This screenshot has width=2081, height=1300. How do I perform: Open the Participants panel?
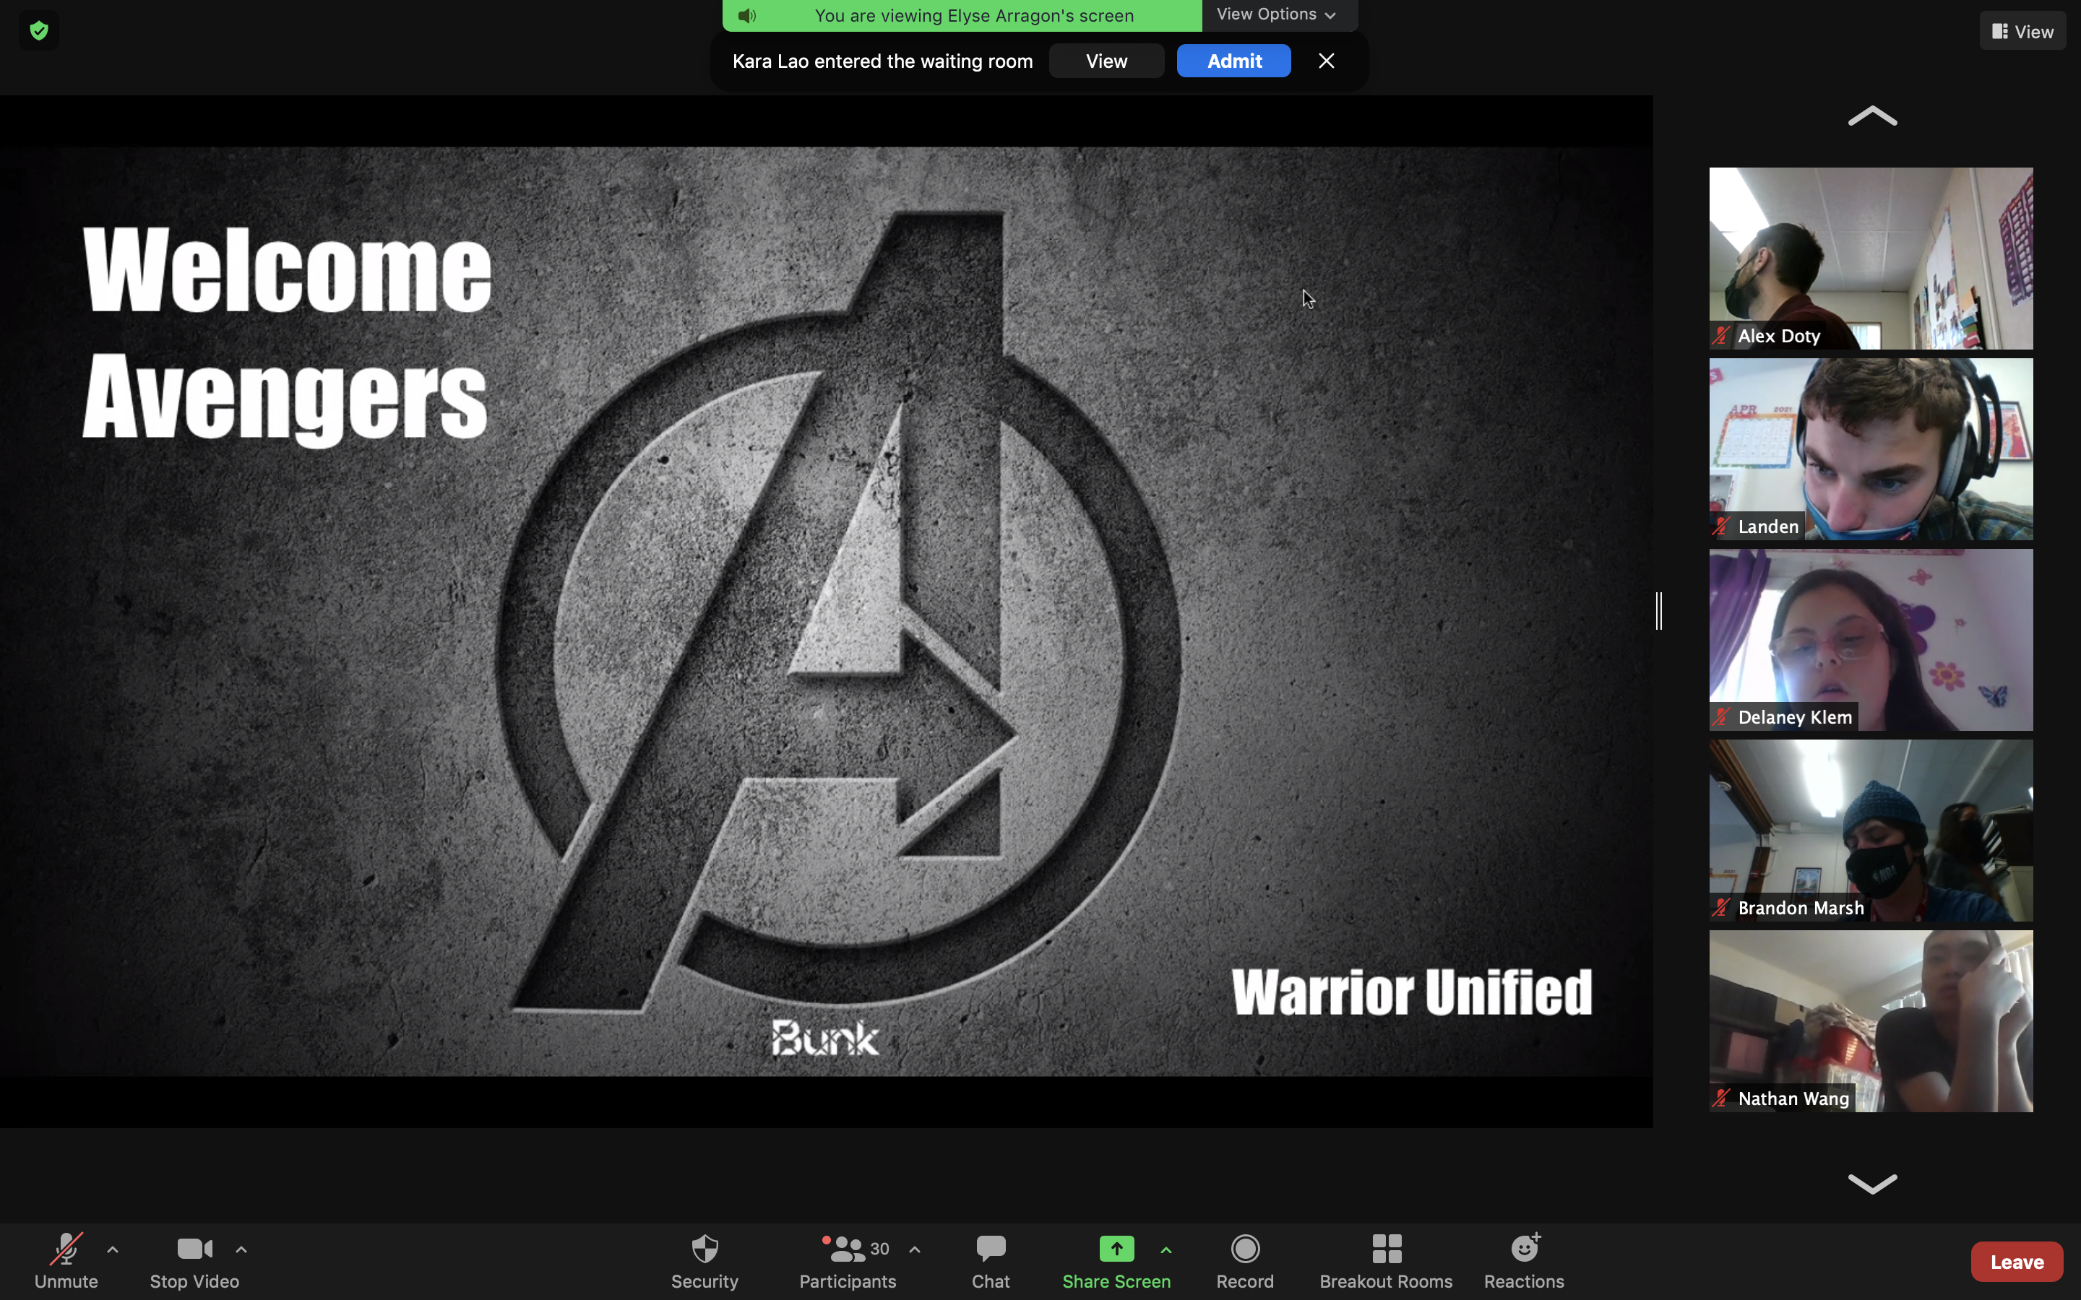[x=848, y=1260]
